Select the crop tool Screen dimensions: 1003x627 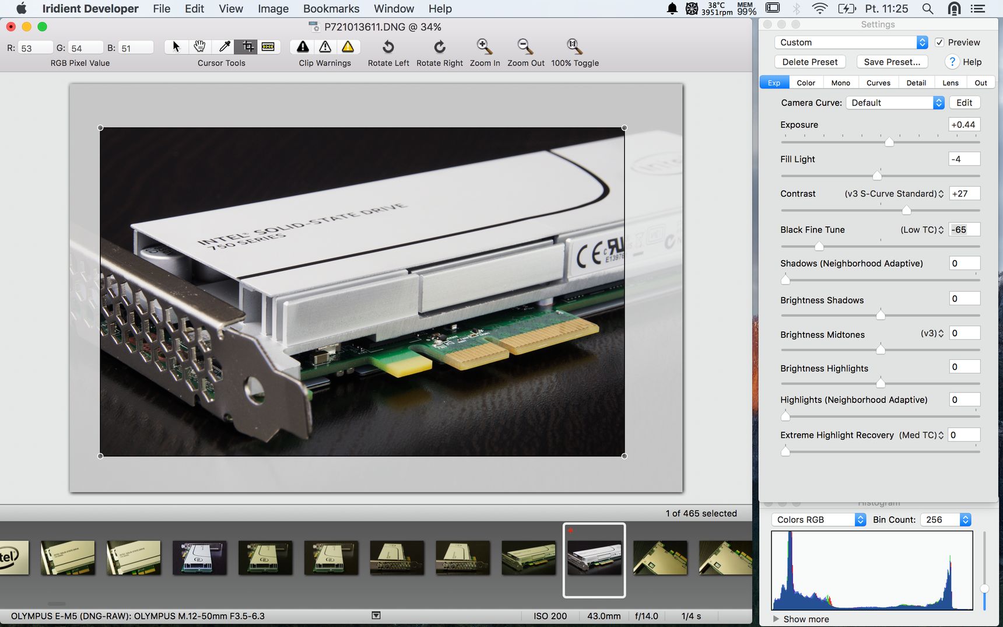pos(247,47)
